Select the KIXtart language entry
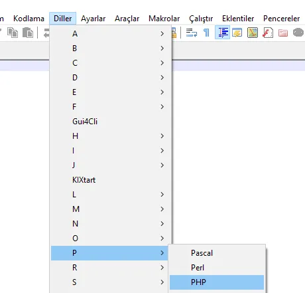 click(111, 180)
